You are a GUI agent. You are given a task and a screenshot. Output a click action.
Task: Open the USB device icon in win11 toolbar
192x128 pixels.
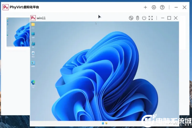(x=138, y=18)
